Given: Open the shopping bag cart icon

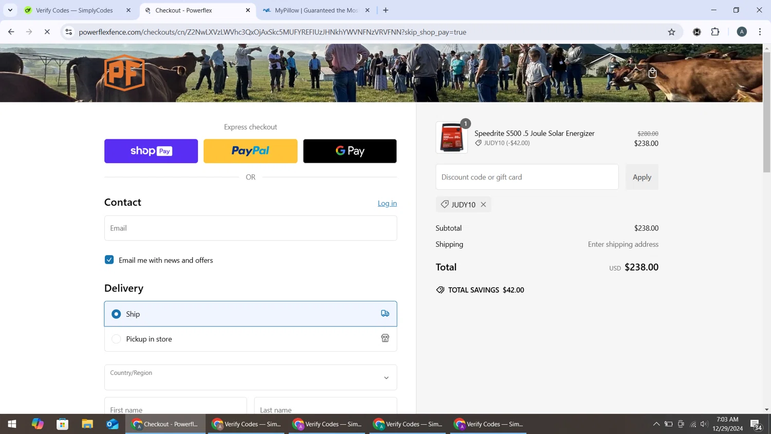Looking at the screenshot, I should 652,73.
